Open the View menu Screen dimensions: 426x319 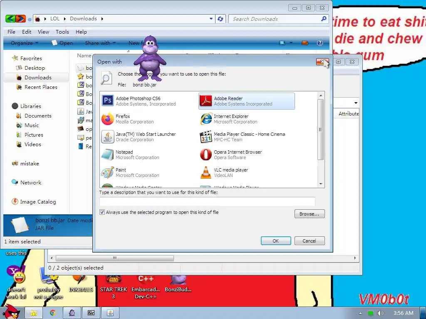point(43,32)
